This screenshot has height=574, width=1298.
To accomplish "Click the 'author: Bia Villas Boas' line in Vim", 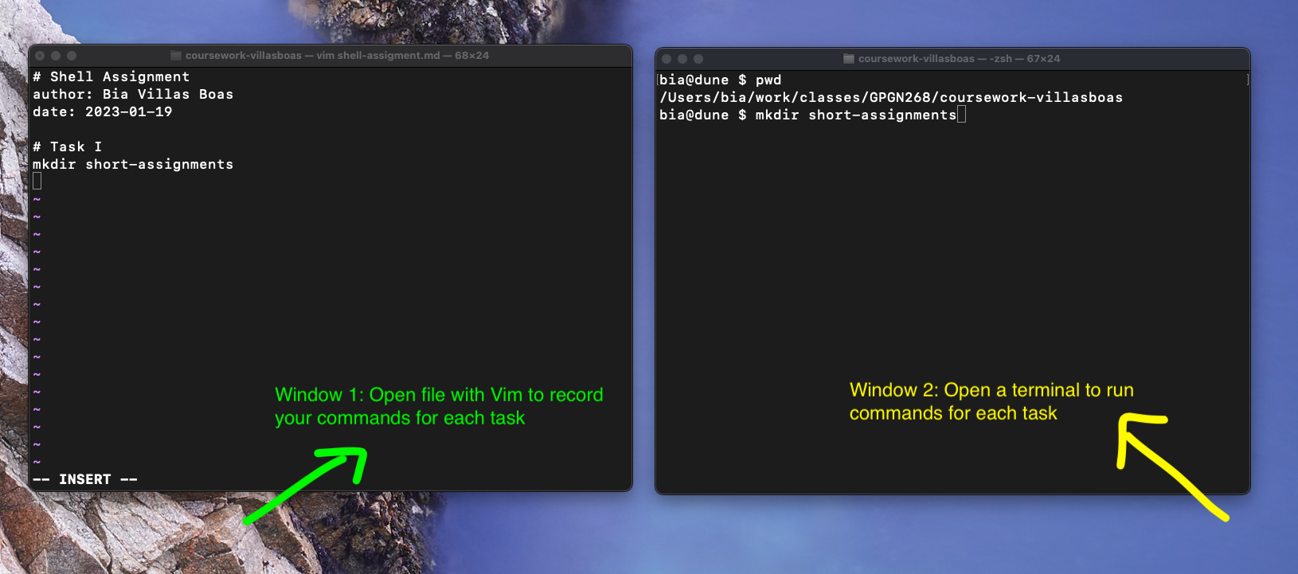I will pos(133,94).
